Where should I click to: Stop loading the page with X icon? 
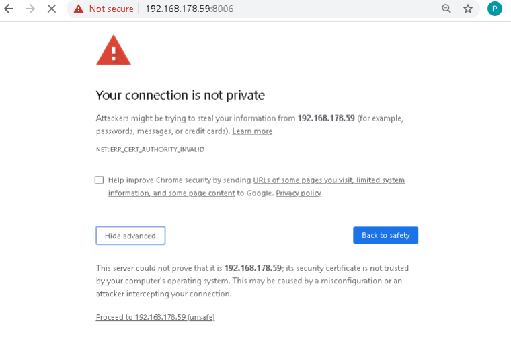[52, 9]
